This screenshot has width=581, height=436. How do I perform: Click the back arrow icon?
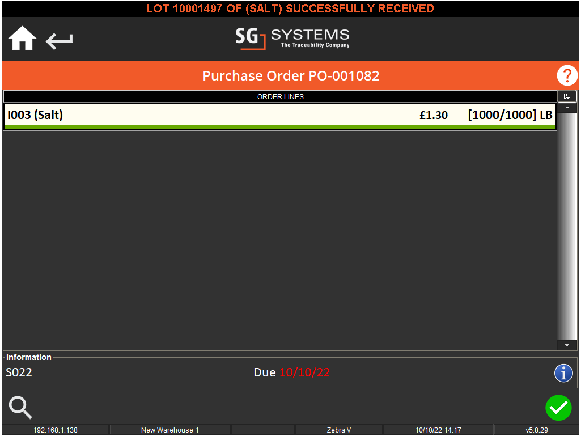pyautogui.click(x=60, y=41)
